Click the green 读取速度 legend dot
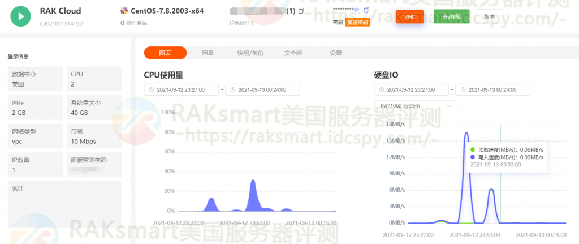579x244 pixels. click(473, 149)
